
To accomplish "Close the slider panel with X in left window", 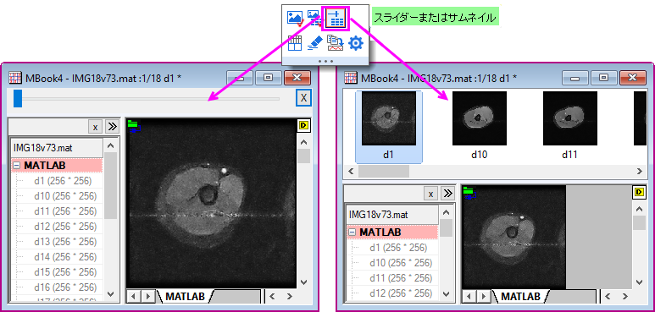I will (x=303, y=98).
